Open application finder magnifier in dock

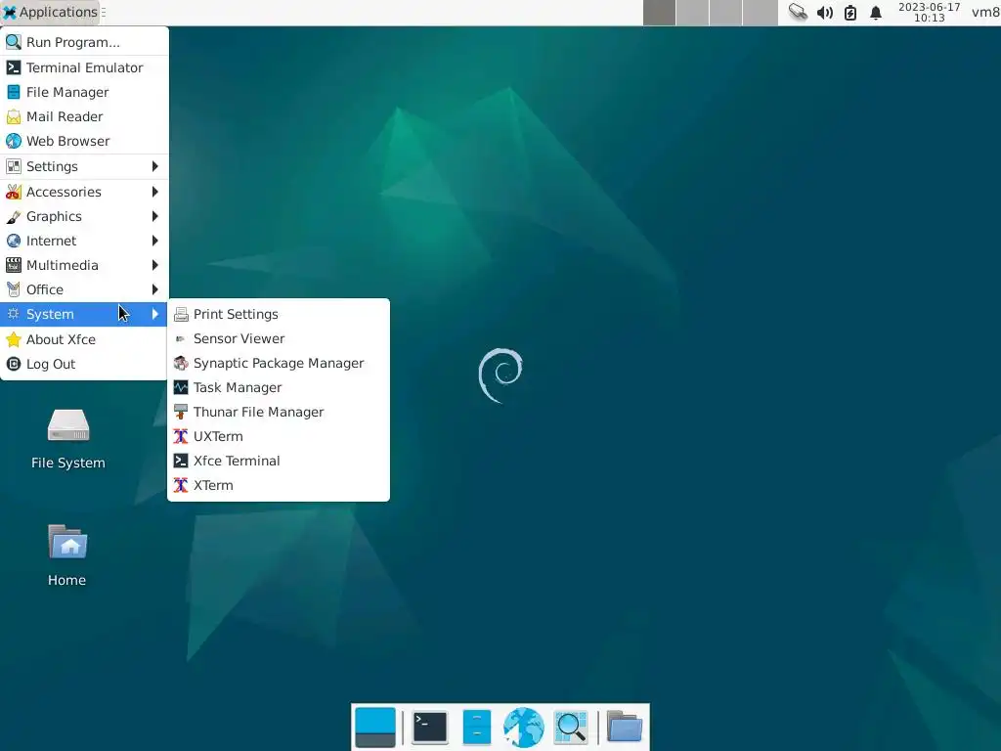[571, 728]
